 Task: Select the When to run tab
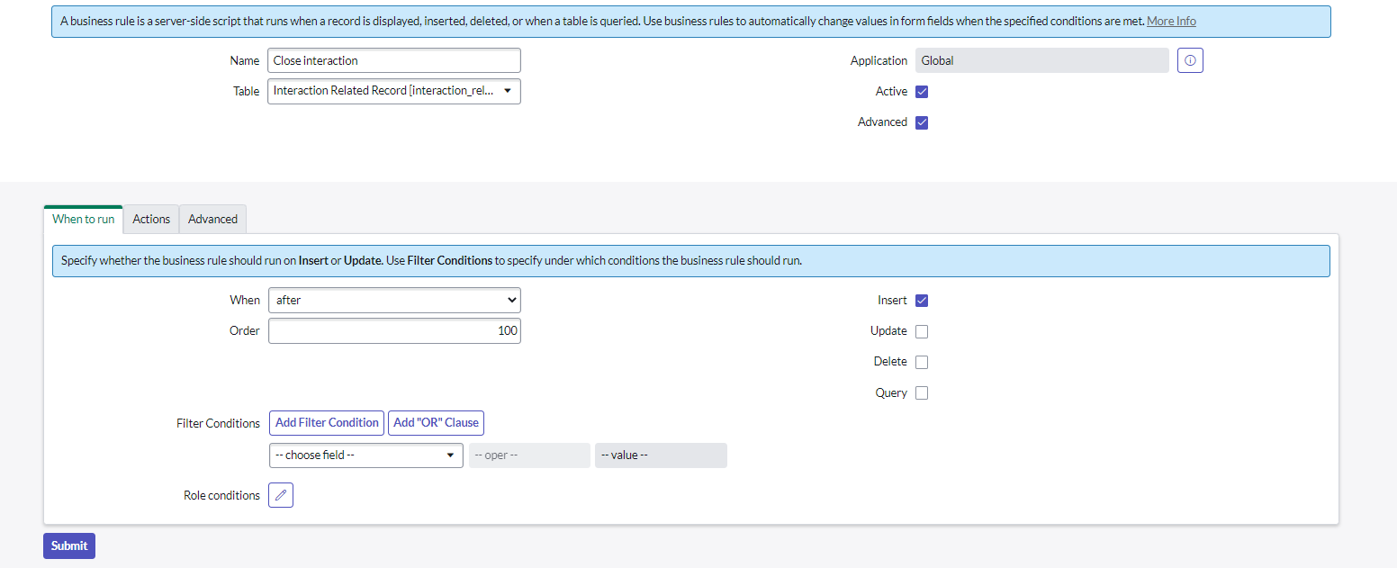coord(84,219)
